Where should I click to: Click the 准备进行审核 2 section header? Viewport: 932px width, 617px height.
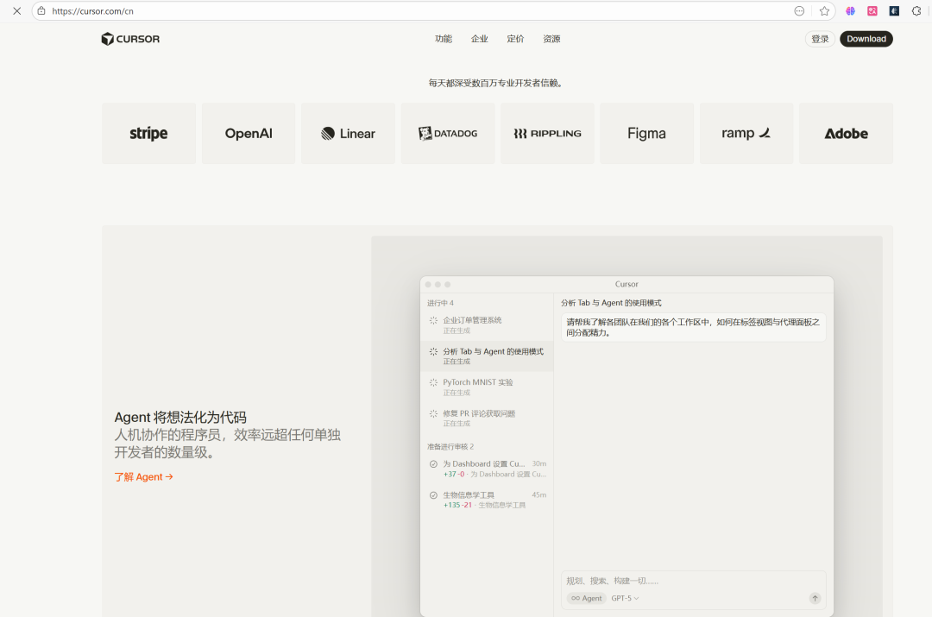click(450, 446)
